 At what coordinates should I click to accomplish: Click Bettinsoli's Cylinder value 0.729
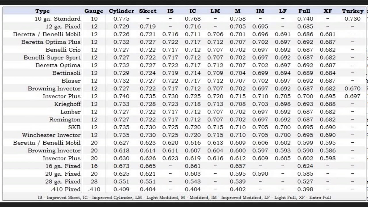[121, 73]
